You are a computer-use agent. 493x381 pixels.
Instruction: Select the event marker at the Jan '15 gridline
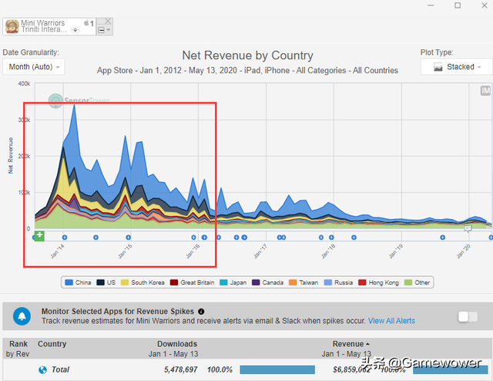[x=129, y=238]
